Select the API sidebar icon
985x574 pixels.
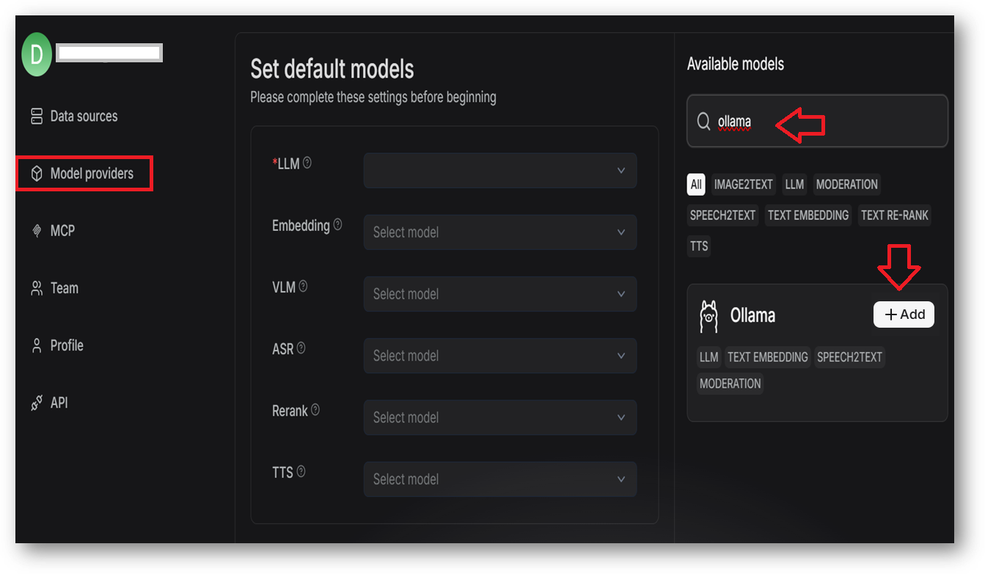tap(35, 402)
